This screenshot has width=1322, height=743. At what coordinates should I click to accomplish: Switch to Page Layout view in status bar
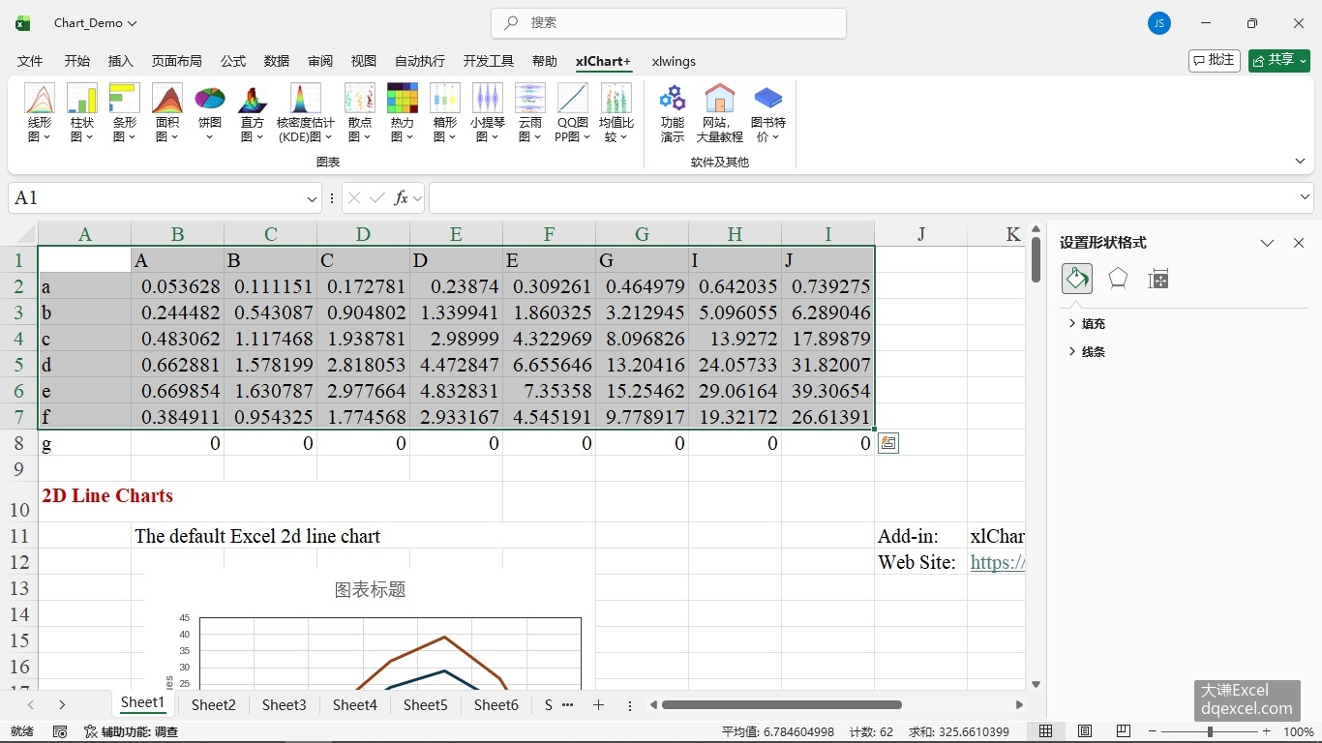(1085, 731)
